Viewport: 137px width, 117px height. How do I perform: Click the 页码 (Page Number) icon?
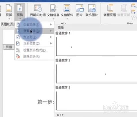point(20,8)
